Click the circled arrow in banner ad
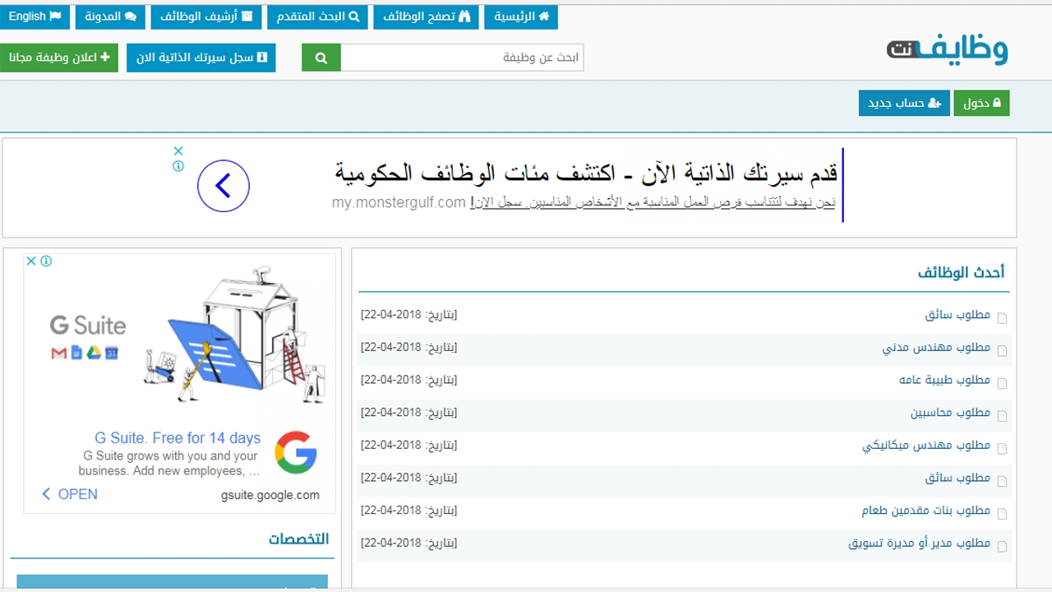Image resolution: width=1052 pixels, height=592 pixels. [x=224, y=186]
